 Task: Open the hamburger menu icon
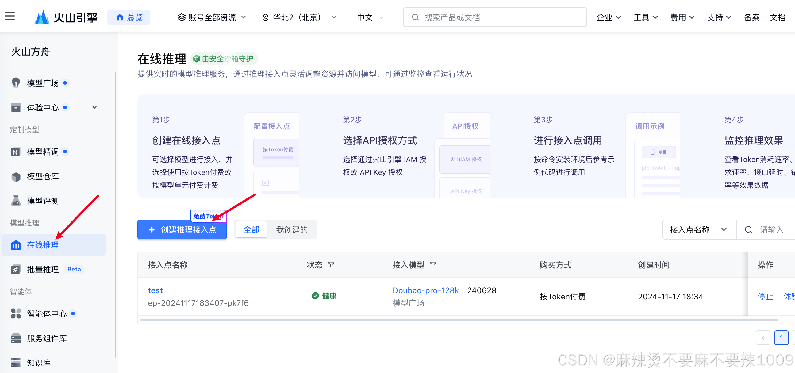pos(10,16)
